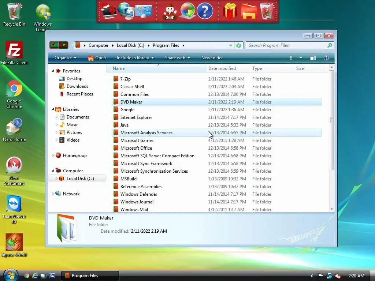This screenshot has width=375, height=281.
Task: Click the file list vertical scrollbar thumb
Action: (331, 120)
